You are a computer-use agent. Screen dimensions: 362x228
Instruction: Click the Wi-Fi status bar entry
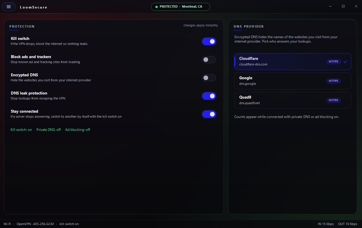tap(7, 224)
